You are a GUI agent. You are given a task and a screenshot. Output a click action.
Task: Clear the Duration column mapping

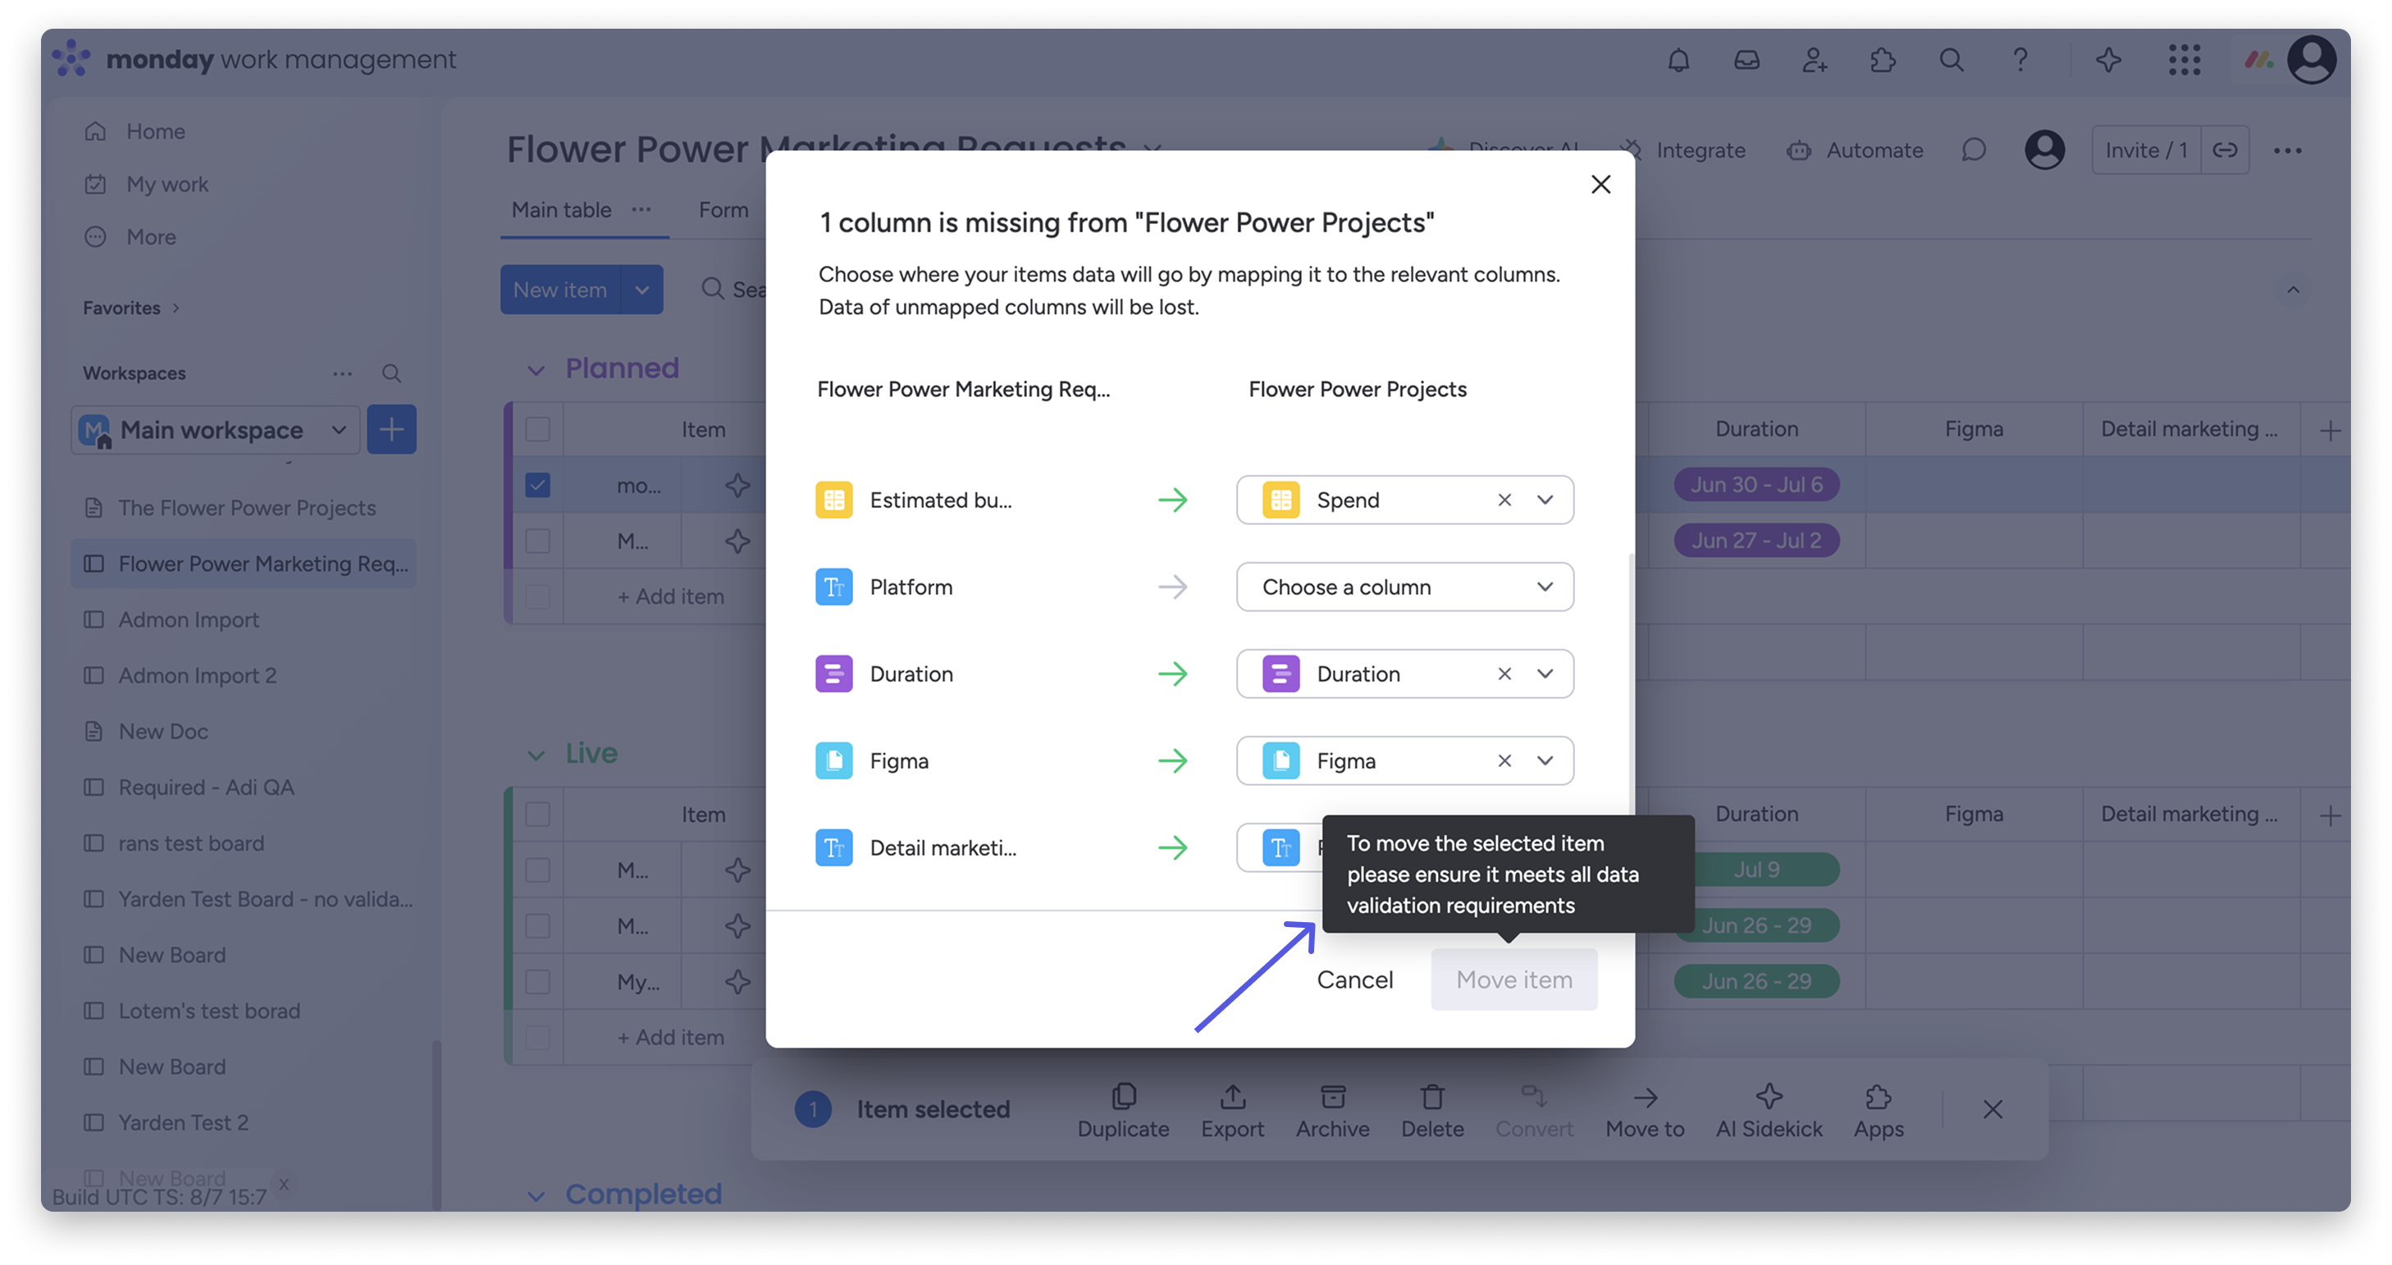(x=1504, y=674)
